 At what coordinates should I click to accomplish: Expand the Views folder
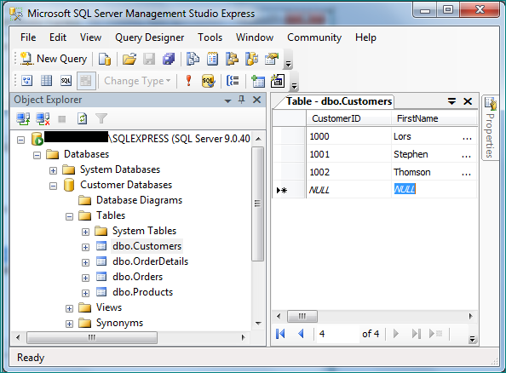69,309
